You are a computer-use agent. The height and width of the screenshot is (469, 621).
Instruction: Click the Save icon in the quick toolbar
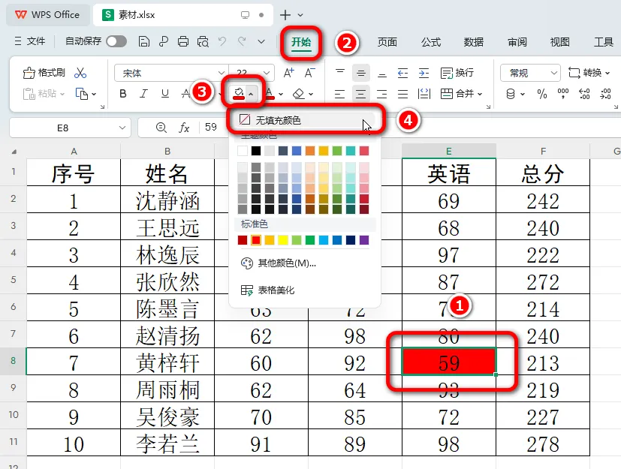(x=143, y=41)
